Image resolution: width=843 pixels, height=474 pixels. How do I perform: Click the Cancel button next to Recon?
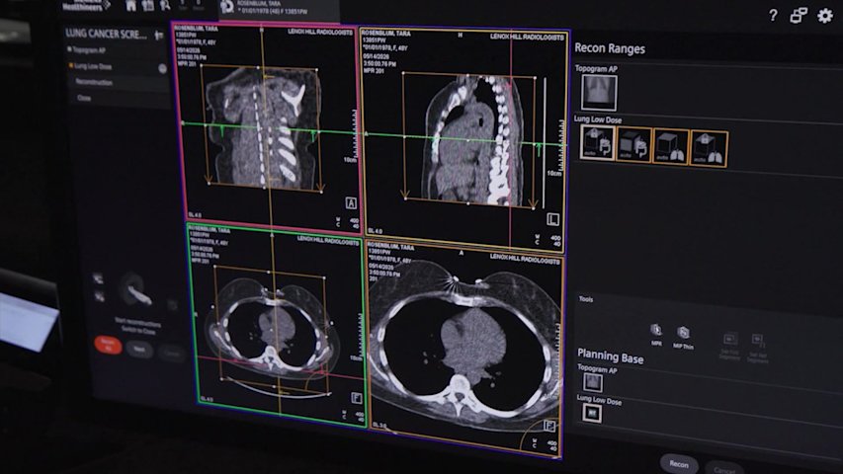click(x=723, y=469)
